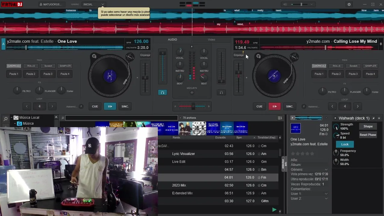The image size is (384, 216).
Task: Click the left deck turntable platter
Action: pyautogui.click(x=110, y=75)
